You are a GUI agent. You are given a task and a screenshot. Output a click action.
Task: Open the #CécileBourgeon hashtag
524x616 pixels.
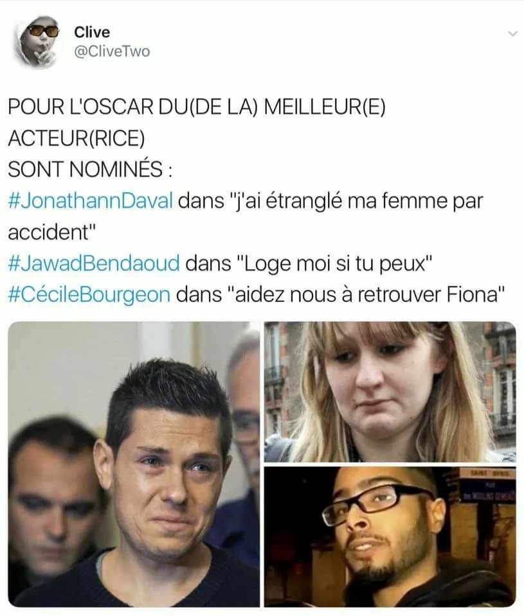click(89, 294)
